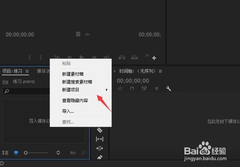Click the Drag Video Only filmstrip icon
Image resolution: width=240 pixels, height=167 pixels.
coord(78,34)
